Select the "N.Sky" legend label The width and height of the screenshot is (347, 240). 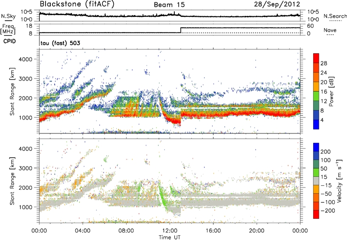point(8,16)
